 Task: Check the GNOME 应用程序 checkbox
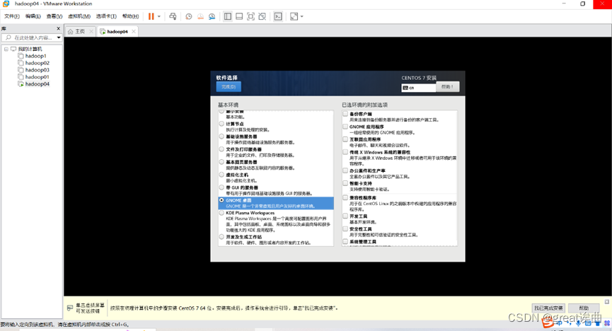345,127
